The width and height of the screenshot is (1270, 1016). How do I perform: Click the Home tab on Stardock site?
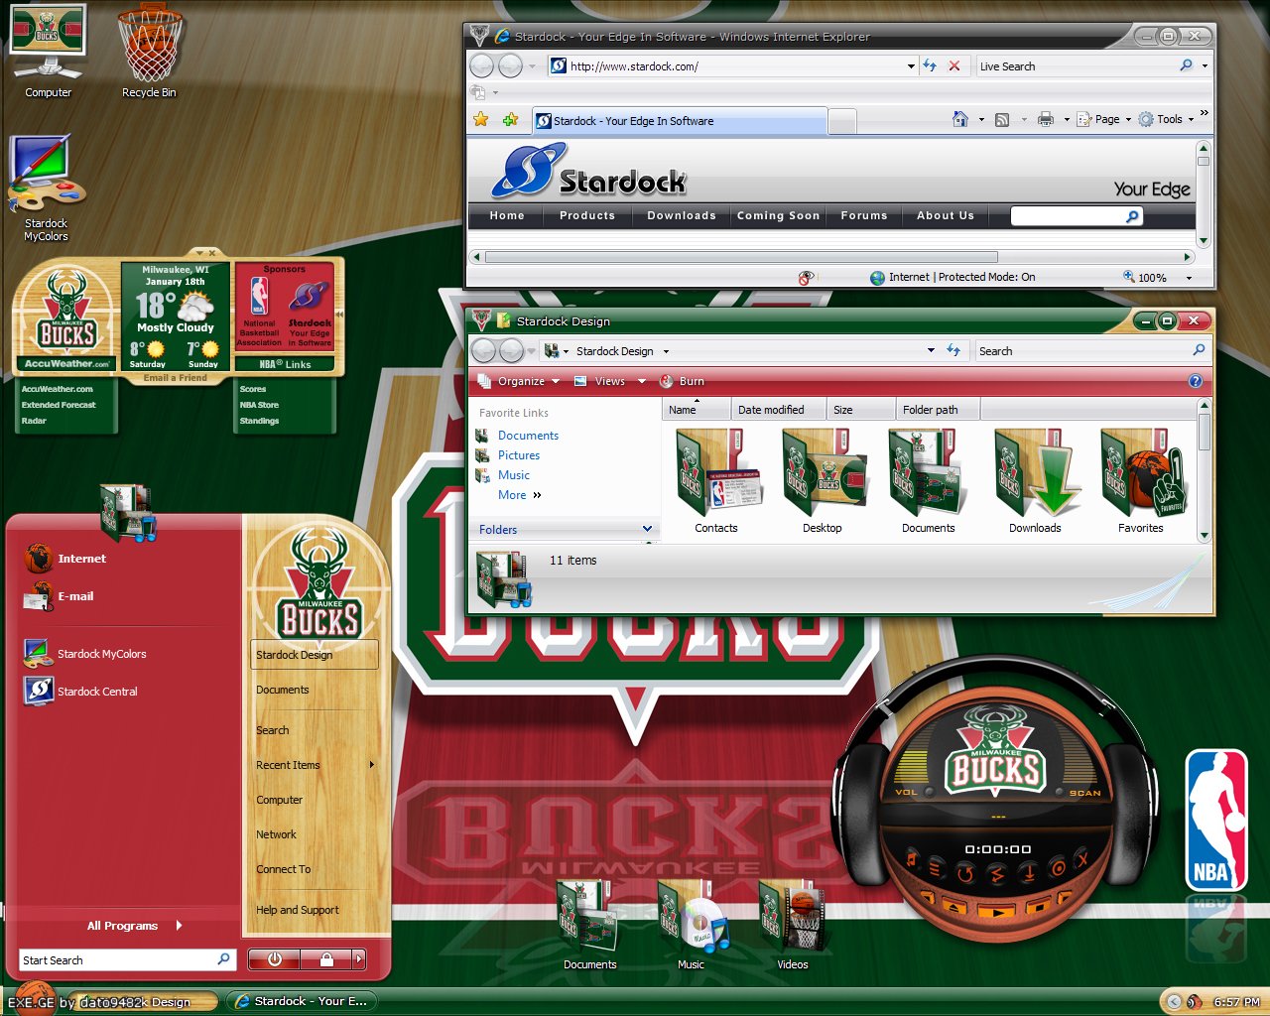507,215
